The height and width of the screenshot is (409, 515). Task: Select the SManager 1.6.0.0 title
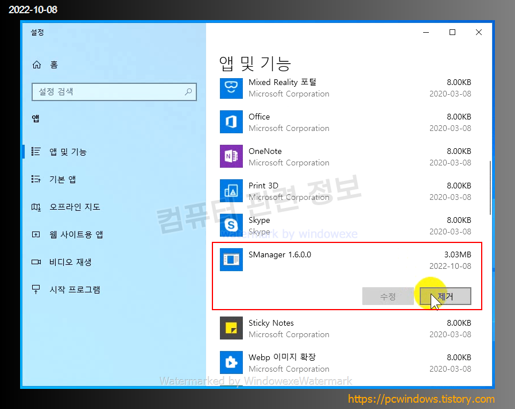pos(280,254)
